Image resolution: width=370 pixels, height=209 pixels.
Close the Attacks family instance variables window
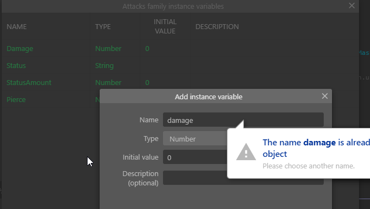(352, 5)
